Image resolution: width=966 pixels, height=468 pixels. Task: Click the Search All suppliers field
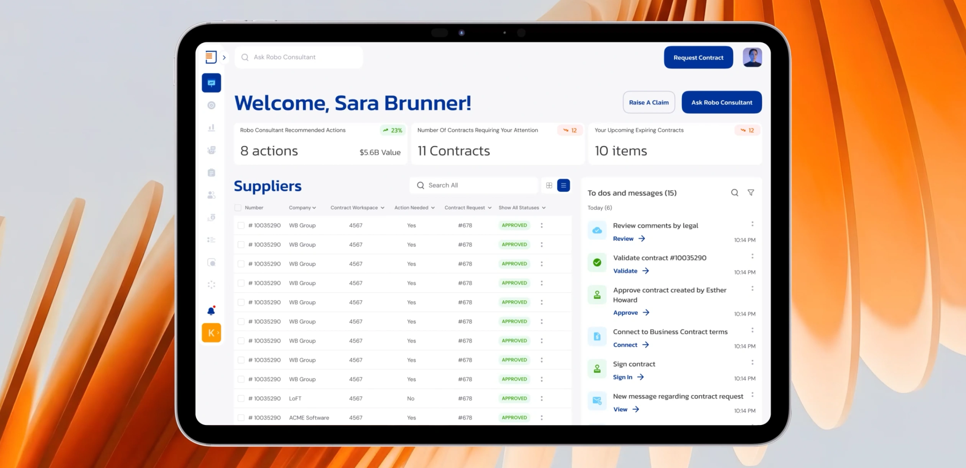(474, 185)
